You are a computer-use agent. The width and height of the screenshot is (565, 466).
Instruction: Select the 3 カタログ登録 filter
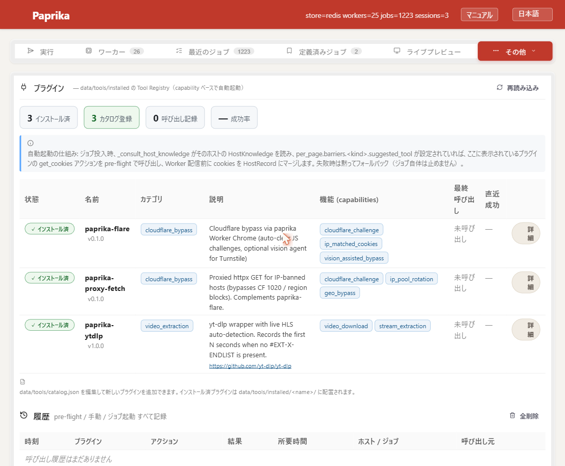click(x=112, y=117)
